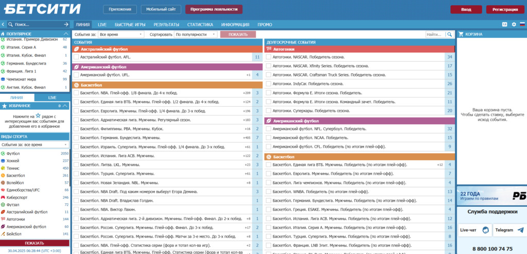This screenshot has width=527, height=254.
Task: Click the Хоккей puck icon
Action: pyautogui.click(x=3, y=161)
